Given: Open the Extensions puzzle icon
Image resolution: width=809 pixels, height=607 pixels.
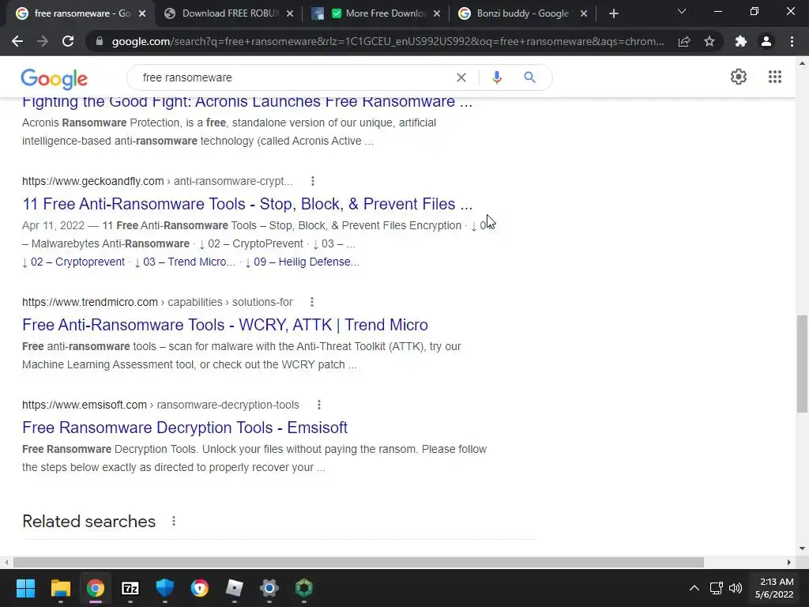Looking at the screenshot, I should [x=741, y=41].
